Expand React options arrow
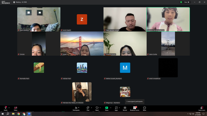 pos(100,108)
